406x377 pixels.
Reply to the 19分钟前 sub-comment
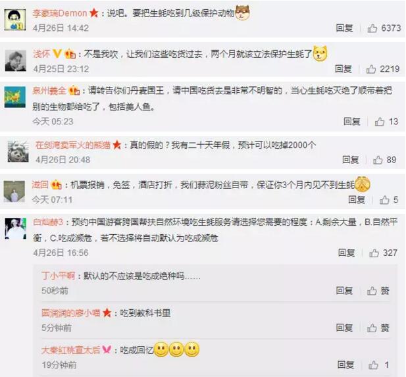point(345,365)
